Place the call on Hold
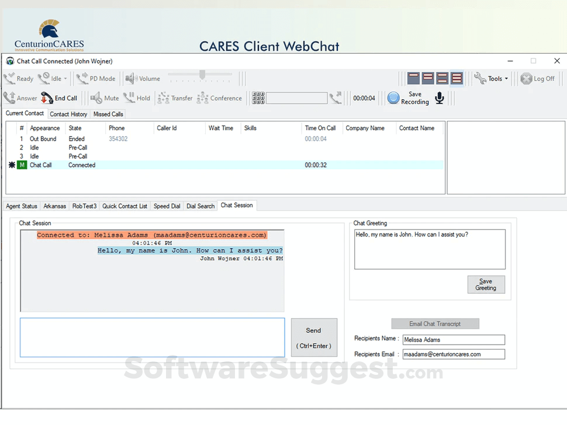Image resolution: width=567 pixels, height=425 pixels. click(137, 98)
